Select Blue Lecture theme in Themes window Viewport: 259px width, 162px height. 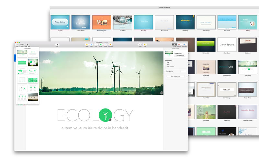coord(164,22)
